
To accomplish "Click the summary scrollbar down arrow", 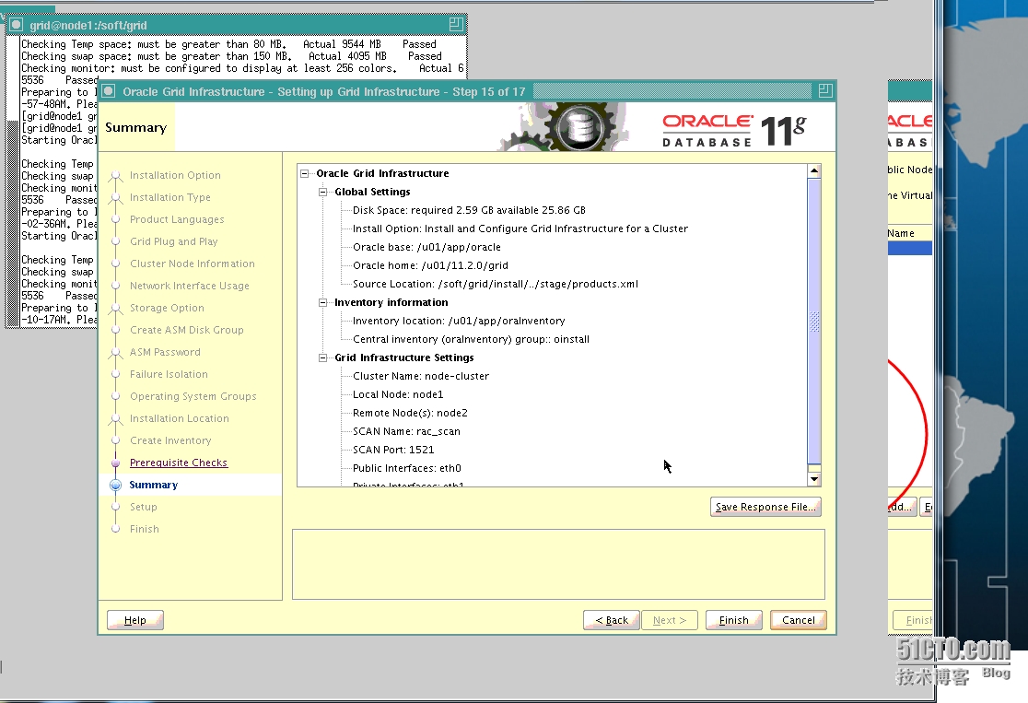I will [x=813, y=479].
